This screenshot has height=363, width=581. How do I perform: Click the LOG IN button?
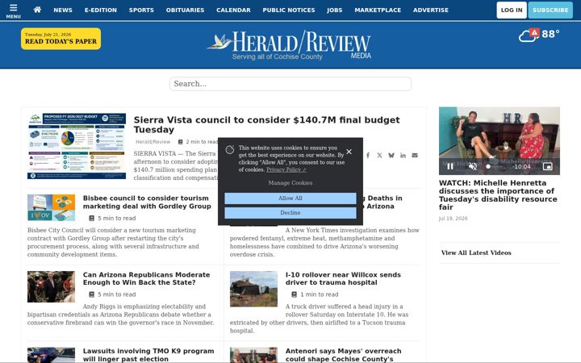tap(512, 10)
